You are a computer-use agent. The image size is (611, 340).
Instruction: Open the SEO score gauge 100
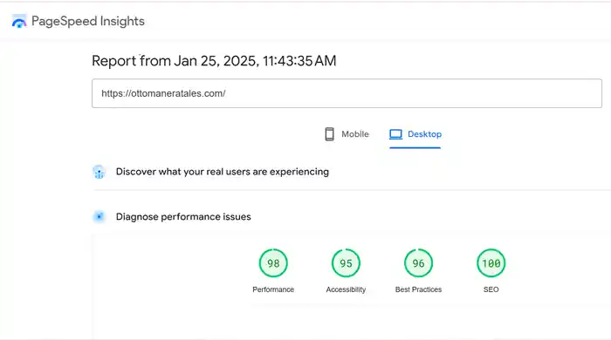coord(491,263)
